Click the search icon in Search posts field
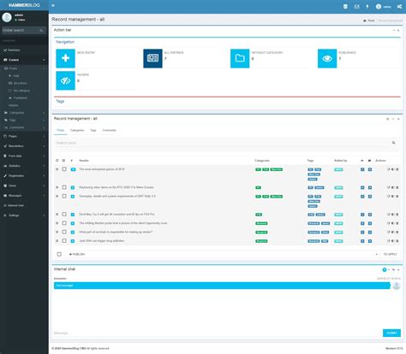Image resolution: width=406 pixels, height=354 pixels. (x=394, y=143)
